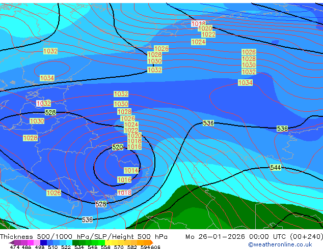
Task: Click the 528 label with white background
Action: pyautogui.click(x=101, y=204)
